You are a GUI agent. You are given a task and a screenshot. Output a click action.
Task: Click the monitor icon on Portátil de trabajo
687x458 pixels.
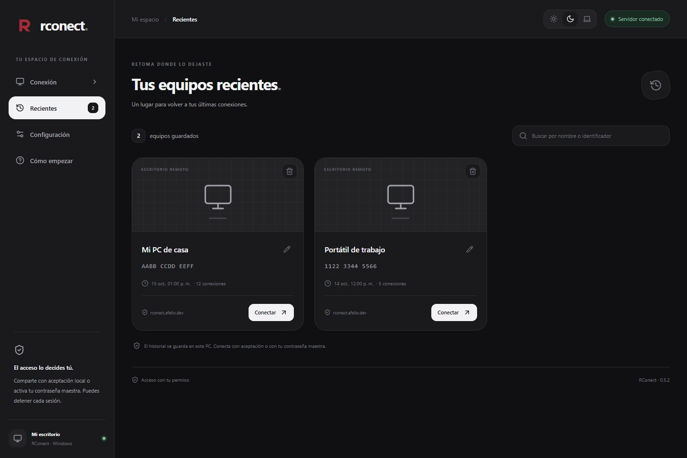tap(401, 197)
